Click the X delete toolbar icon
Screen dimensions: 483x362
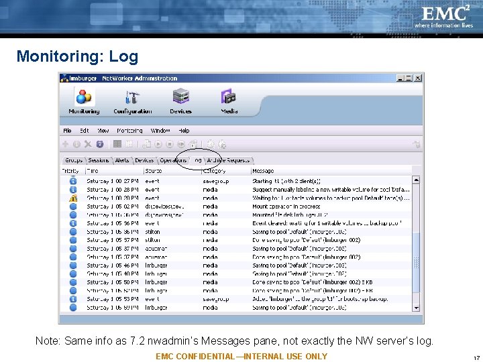pos(88,144)
